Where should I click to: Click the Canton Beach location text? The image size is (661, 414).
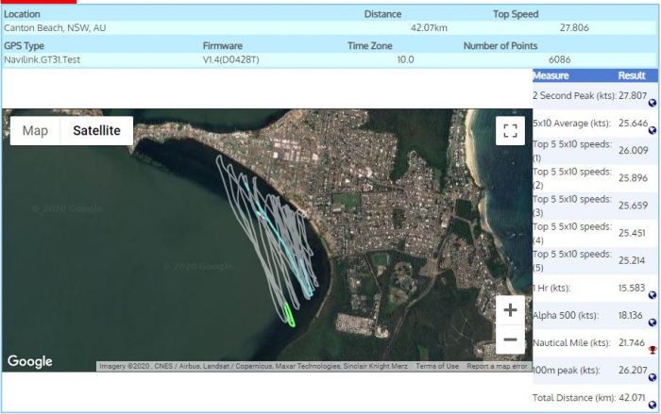[55, 28]
